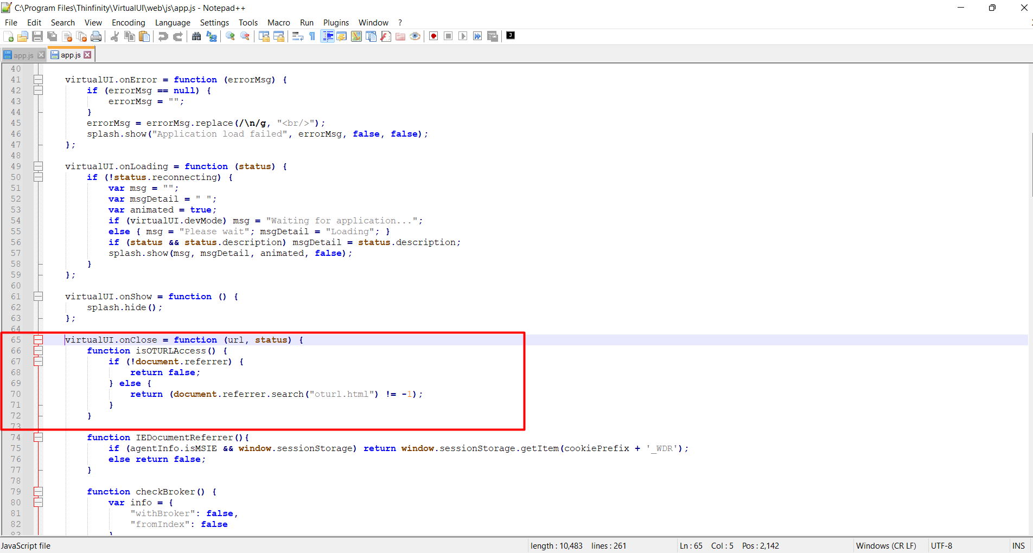Play back the recorded macro icon
The width and height of the screenshot is (1033, 553).
click(x=463, y=36)
